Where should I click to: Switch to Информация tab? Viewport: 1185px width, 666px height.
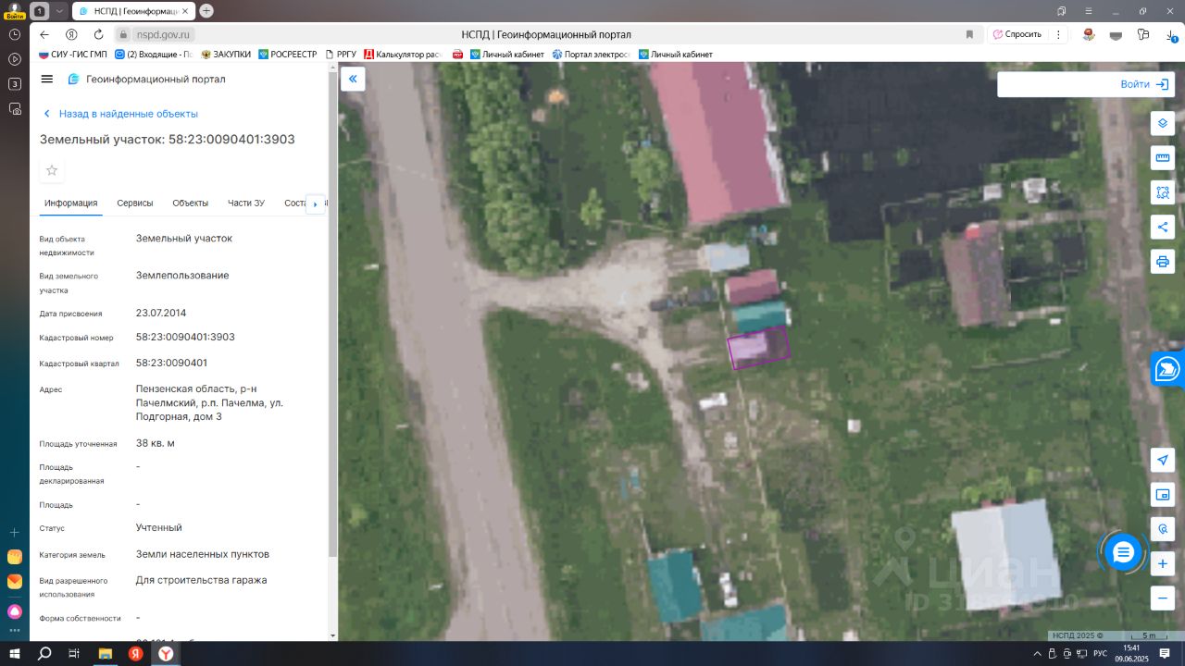(x=71, y=203)
